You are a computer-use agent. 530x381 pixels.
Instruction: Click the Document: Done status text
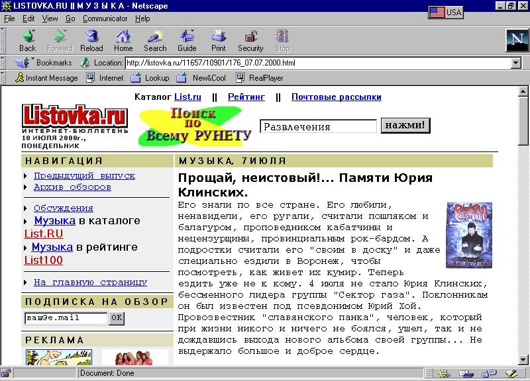107,373
